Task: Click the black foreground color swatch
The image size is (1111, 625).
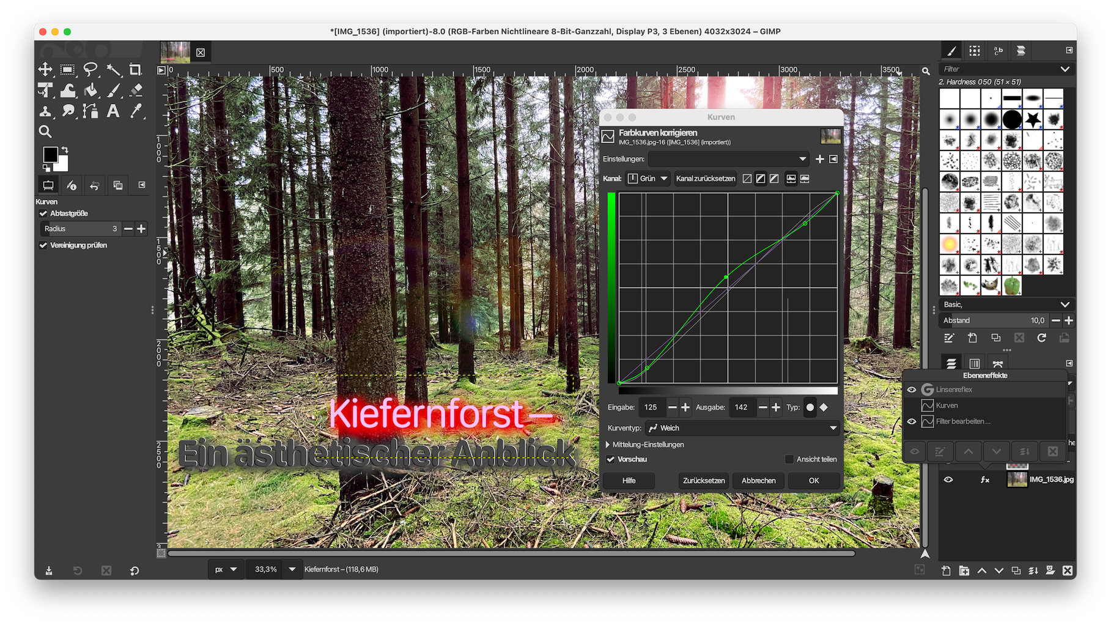Action: pos(50,155)
